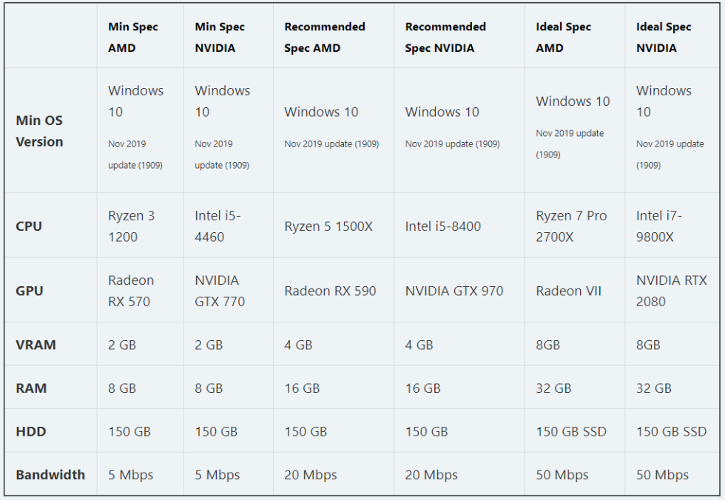Click the Bandwidth row label

pyautogui.click(x=50, y=475)
